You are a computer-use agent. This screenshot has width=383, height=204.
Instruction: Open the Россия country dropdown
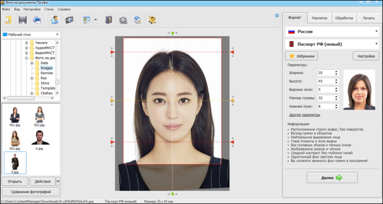pyautogui.click(x=332, y=32)
